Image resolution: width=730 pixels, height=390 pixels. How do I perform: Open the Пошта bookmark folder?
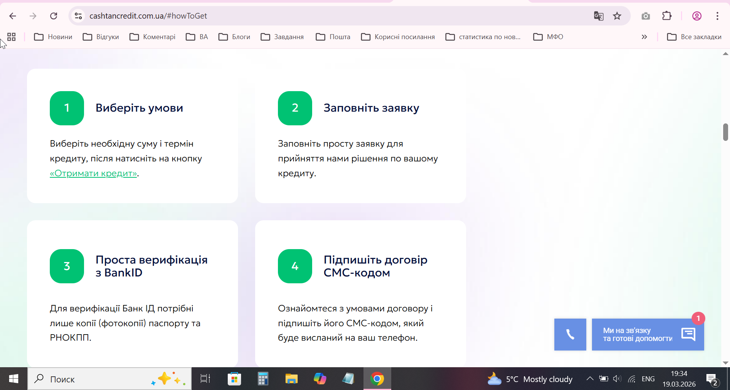pyautogui.click(x=333, y=37)
